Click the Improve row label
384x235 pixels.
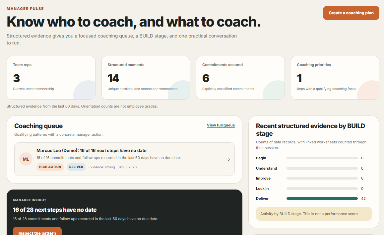click(x=263, y=178)
